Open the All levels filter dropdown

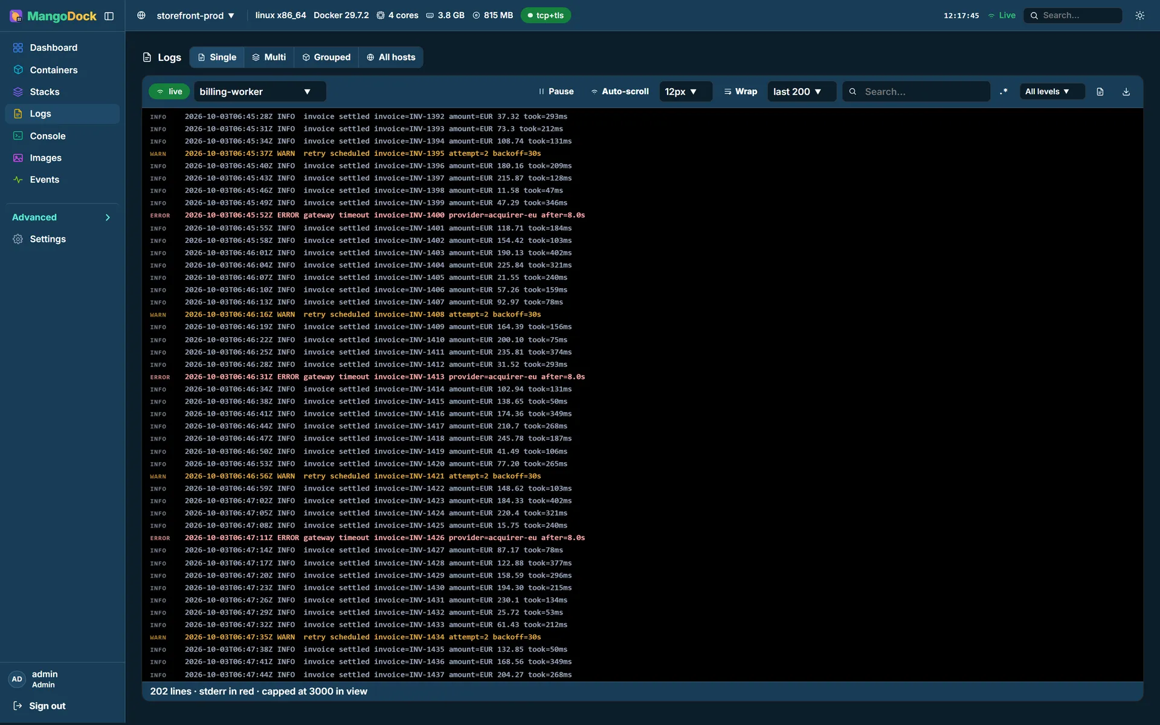pyautogui.click(x=1052, y=92)
